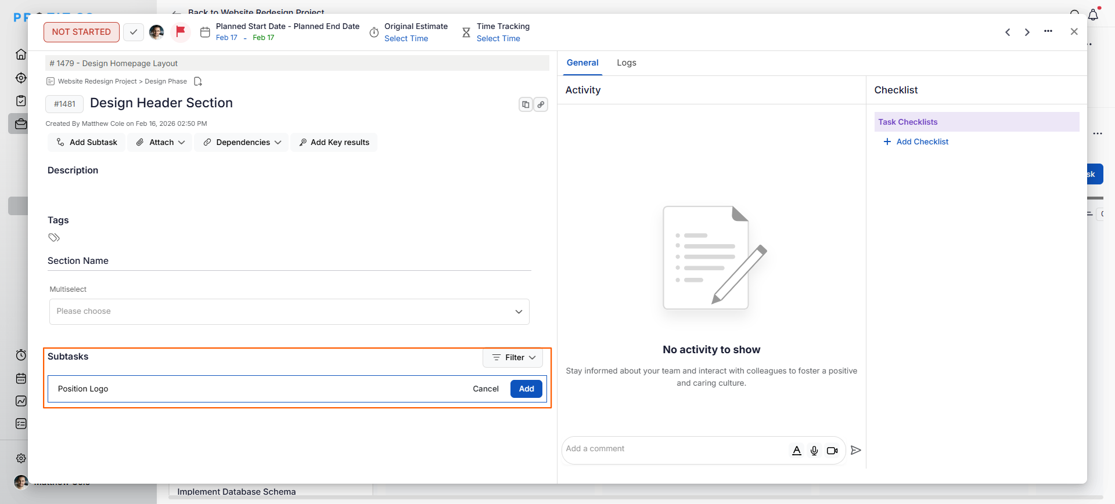
Task: Go to next task arrow
Action: 1027,32
